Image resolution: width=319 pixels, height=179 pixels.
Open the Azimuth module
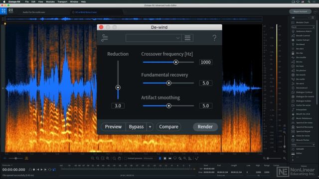coord(300,149)
